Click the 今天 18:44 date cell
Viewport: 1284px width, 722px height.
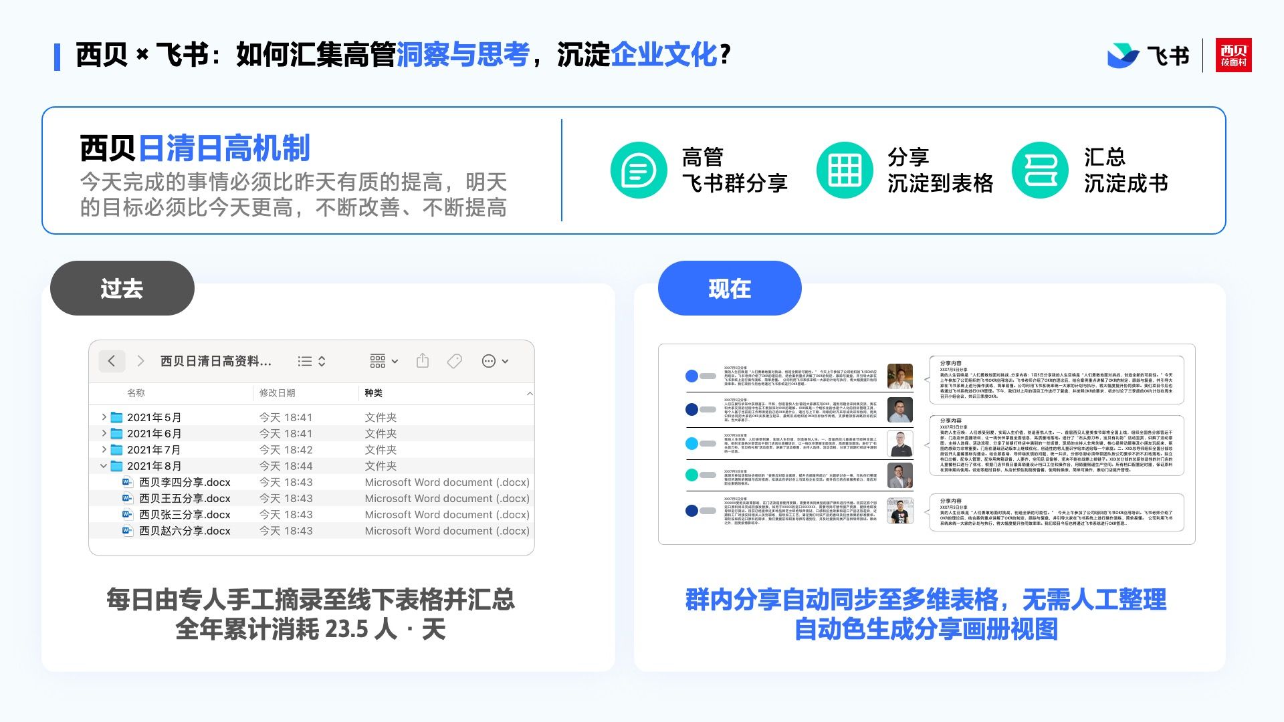[x=286, y=466]
